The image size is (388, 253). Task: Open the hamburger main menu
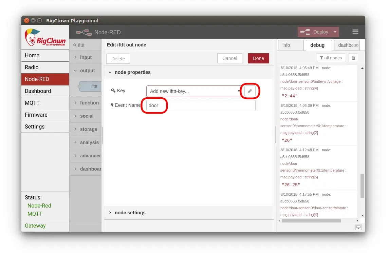click(355, 32)
